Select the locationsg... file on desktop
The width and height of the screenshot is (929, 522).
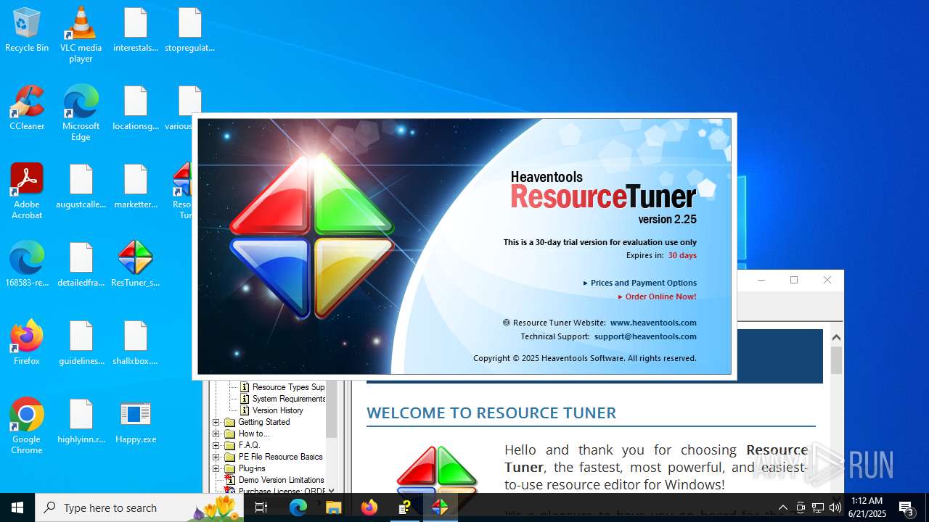point(136,109)
